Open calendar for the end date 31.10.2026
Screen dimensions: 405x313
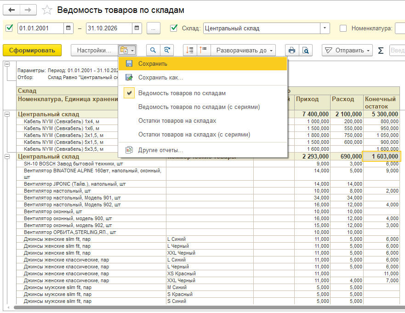click(x=137, y=28)
